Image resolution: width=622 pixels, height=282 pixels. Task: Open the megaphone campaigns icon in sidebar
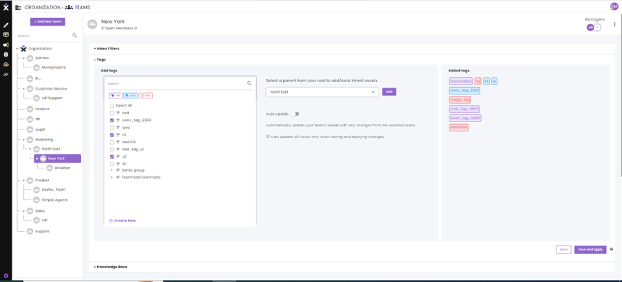(x=5, y=45)
